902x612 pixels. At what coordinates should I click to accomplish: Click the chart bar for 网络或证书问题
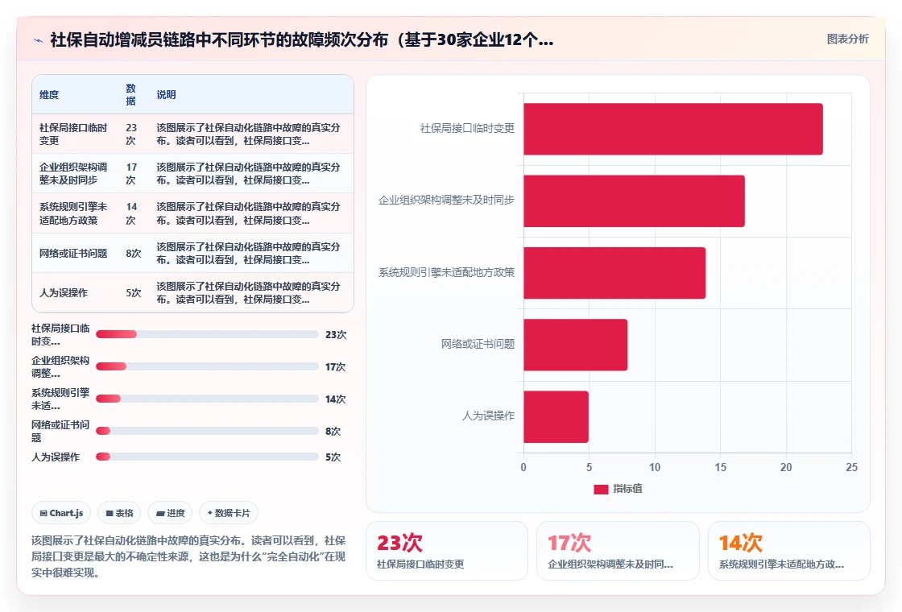[575, 345]
